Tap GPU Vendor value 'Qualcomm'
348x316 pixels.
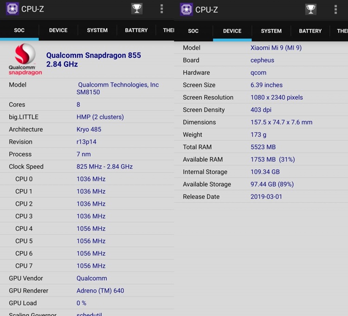point(92,278)
